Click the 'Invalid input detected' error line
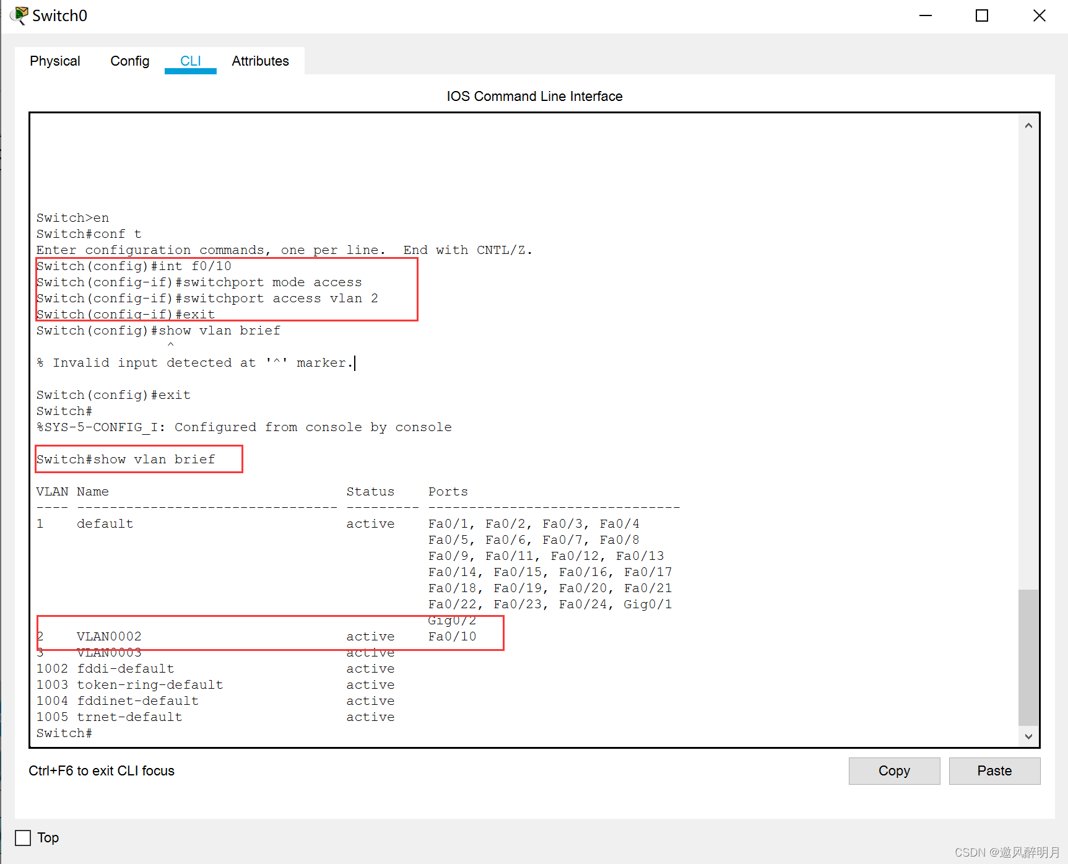This screenshot has width=1068, height=864. point(195,363)
